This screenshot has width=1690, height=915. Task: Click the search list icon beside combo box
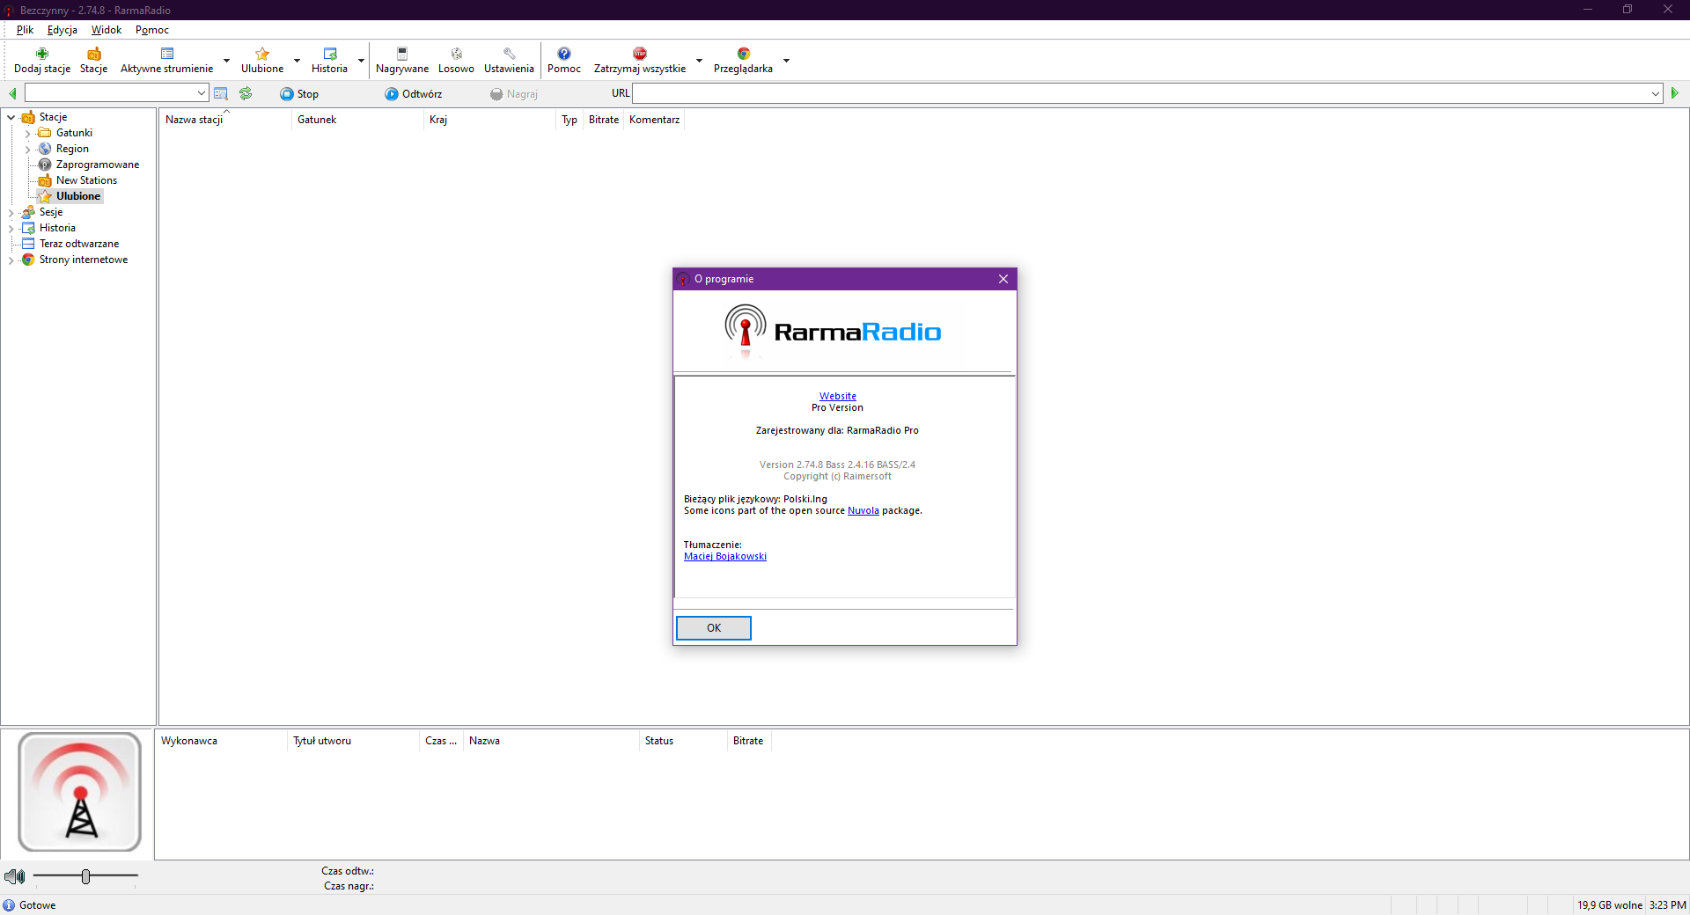click(x=221, y=93)
